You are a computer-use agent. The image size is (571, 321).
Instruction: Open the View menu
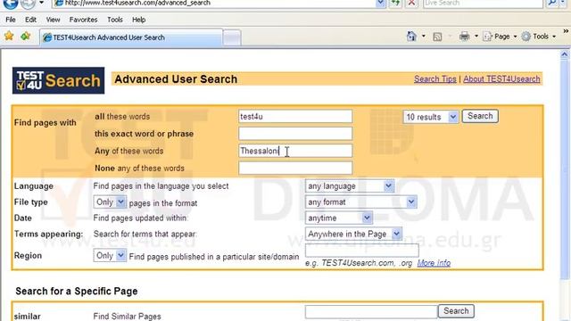53,20
